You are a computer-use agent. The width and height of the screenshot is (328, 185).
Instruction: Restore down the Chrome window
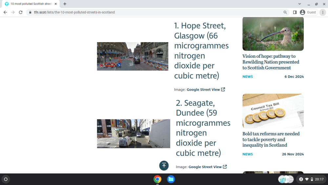[x=316, y=4]
